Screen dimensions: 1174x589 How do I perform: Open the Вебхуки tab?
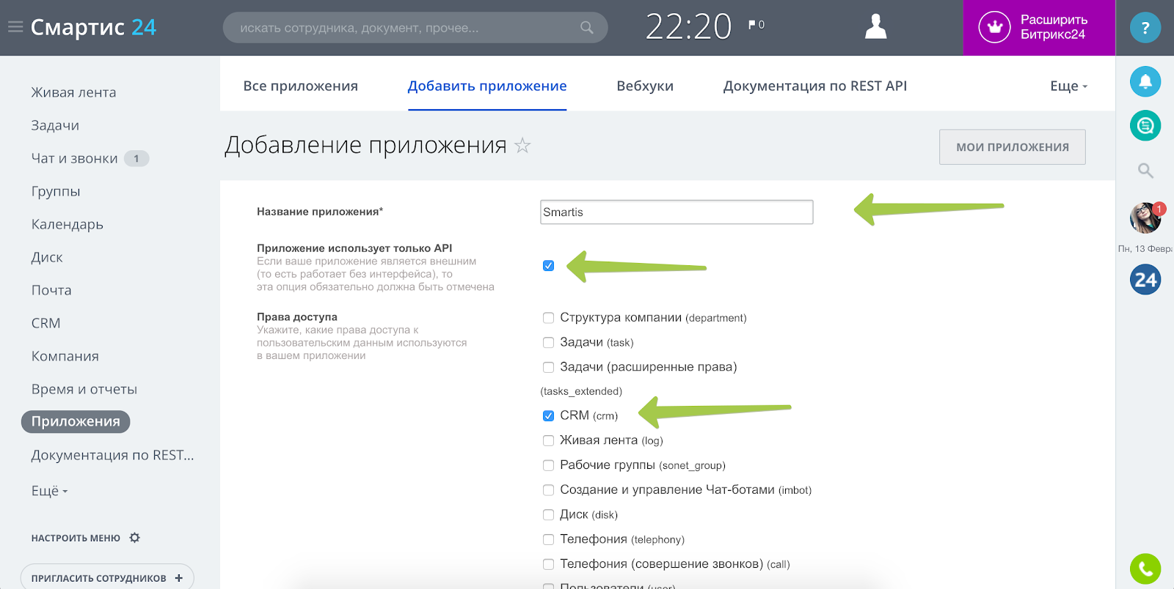coord(644,86)
